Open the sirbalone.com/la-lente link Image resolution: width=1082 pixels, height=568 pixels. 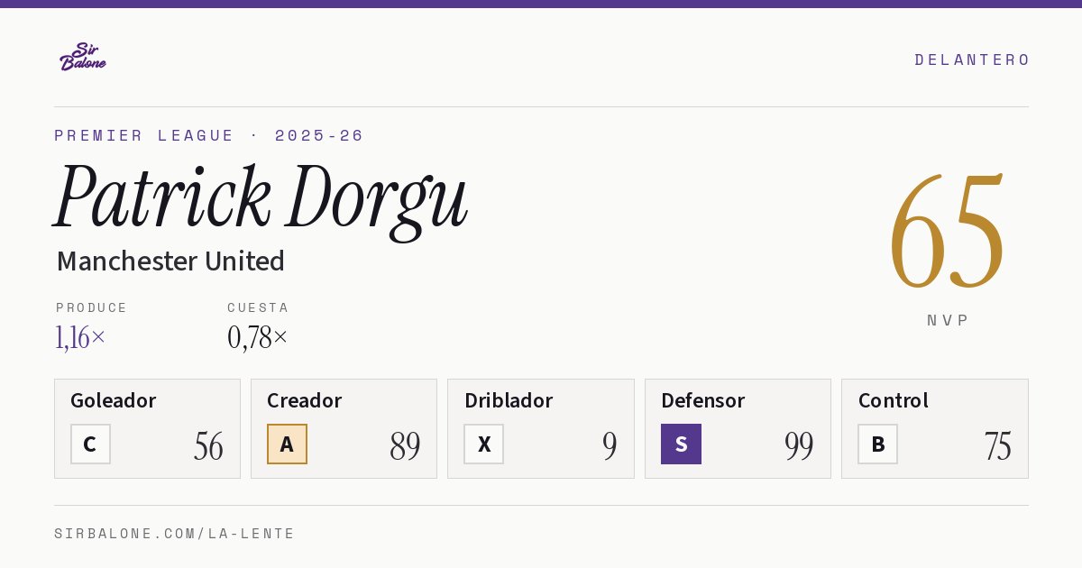click(x=175, y=534)
